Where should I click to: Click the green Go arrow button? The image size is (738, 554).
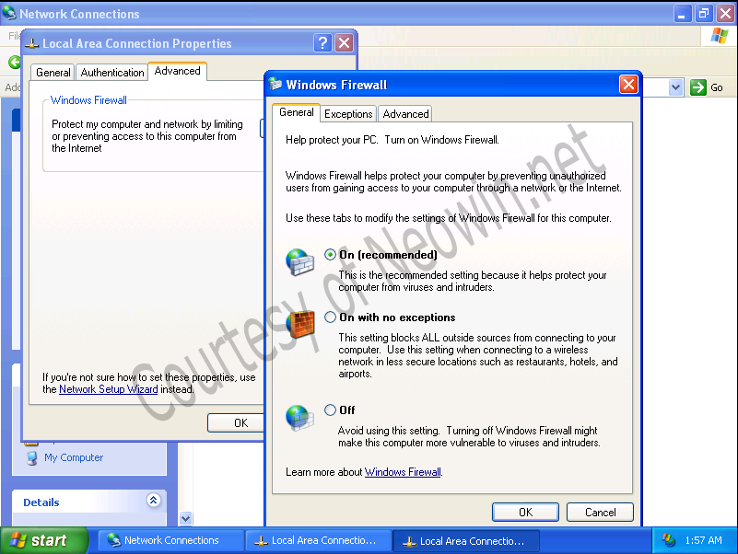coord(698,87)
